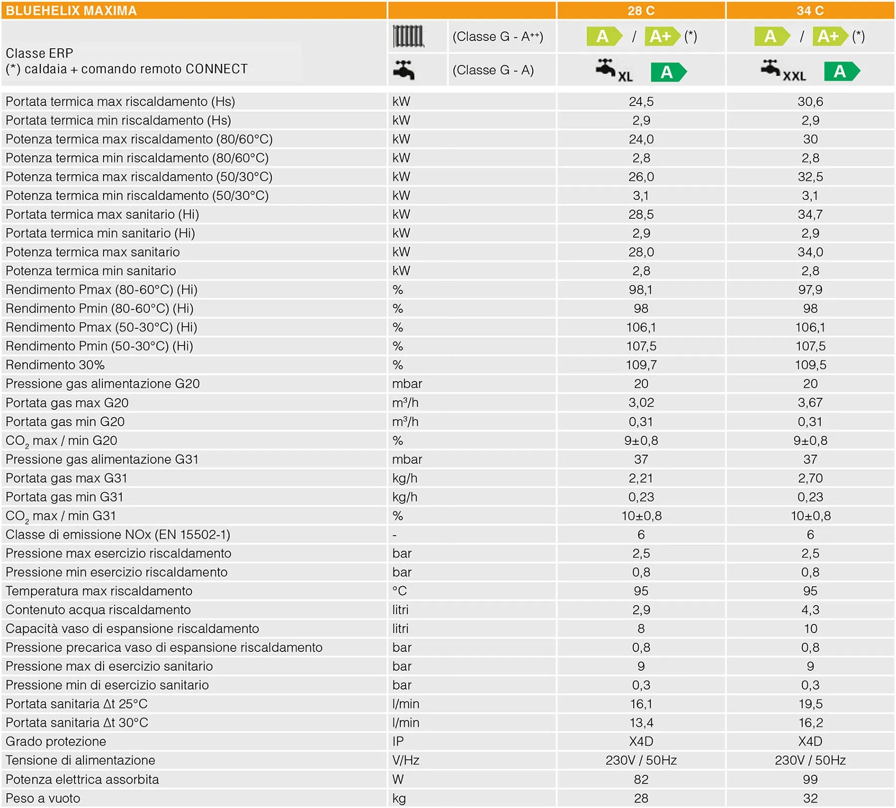Click the Classe ERP label text
Screen dimensions: 896x808
39,53
